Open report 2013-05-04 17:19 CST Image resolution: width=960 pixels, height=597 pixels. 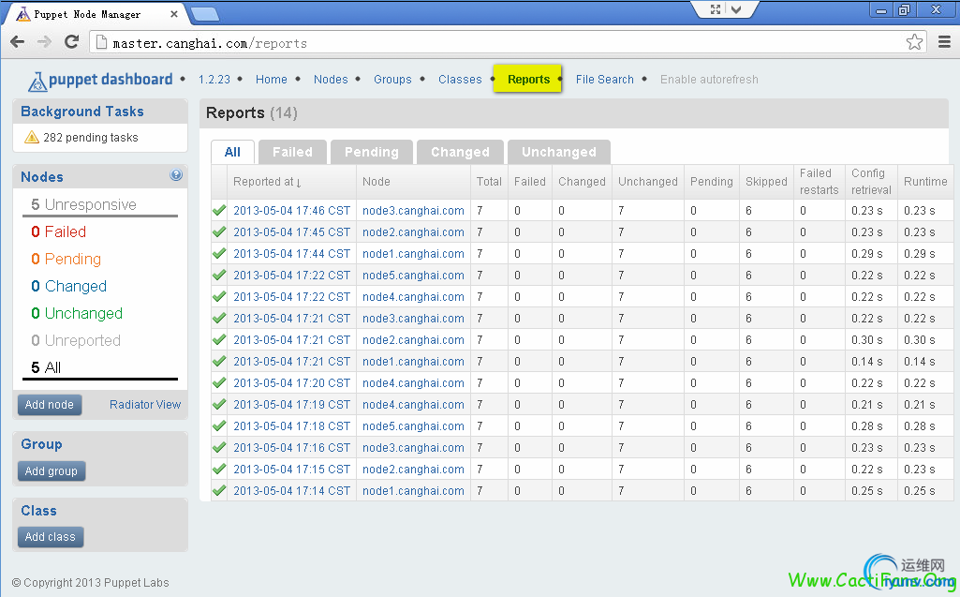click(291, 405)
